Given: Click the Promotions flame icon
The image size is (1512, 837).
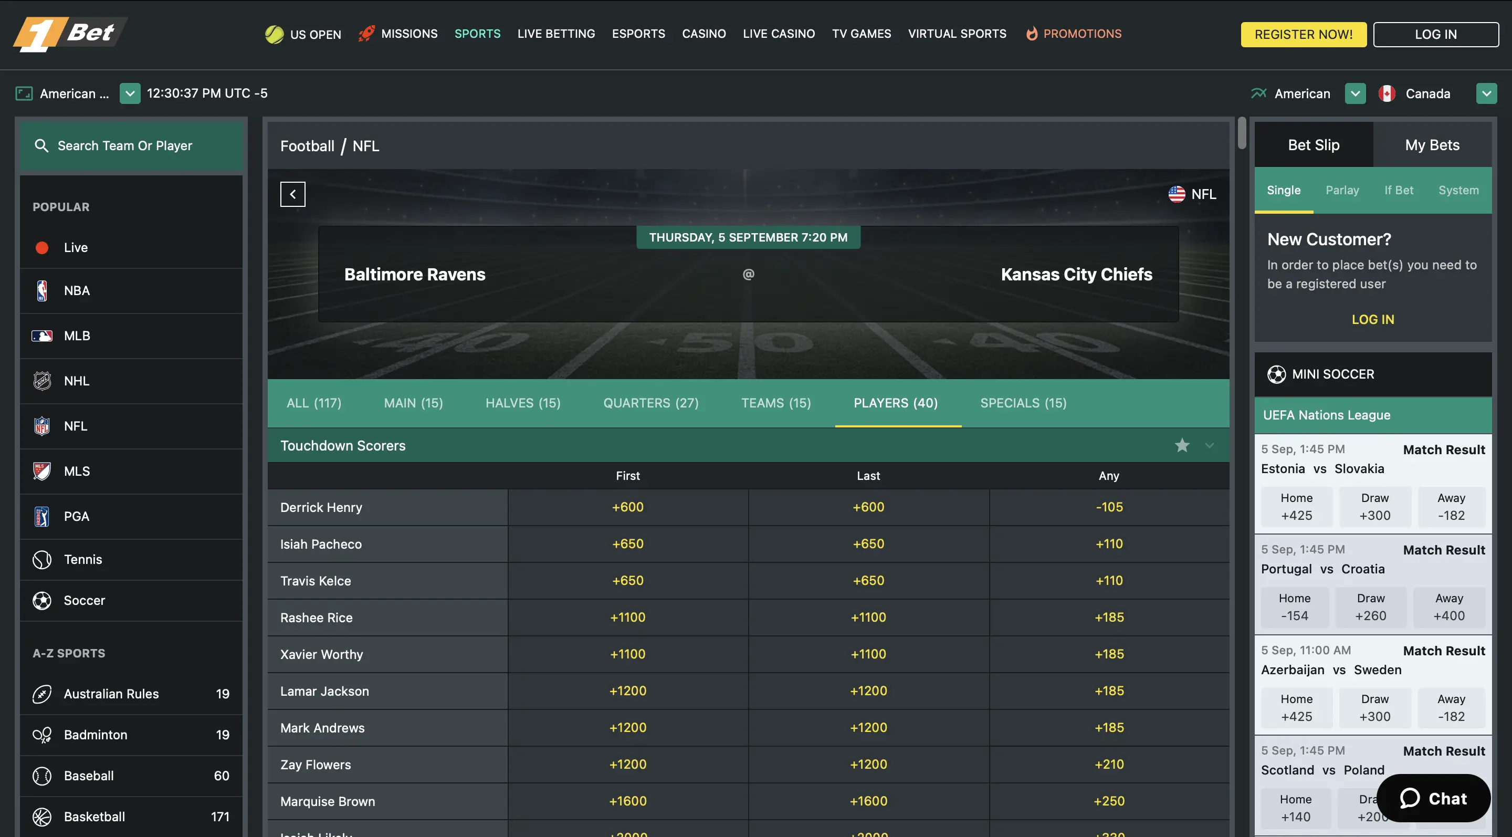Looking at the screenshot, I should pos(1032,34).
